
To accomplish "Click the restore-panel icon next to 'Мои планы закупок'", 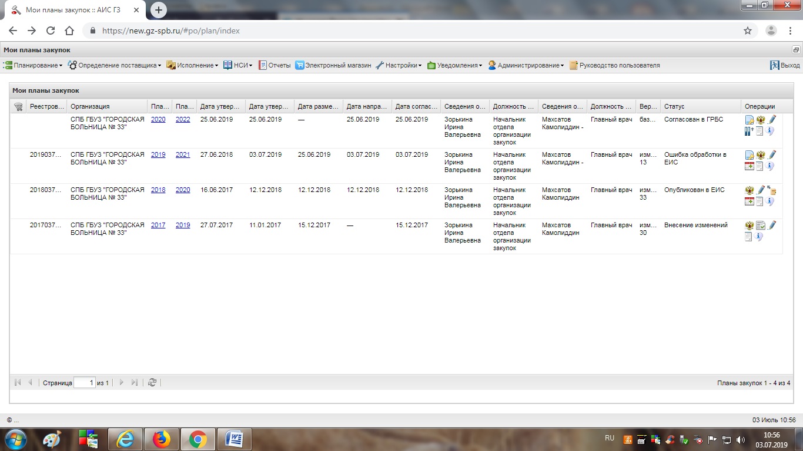I will (796, 50).
